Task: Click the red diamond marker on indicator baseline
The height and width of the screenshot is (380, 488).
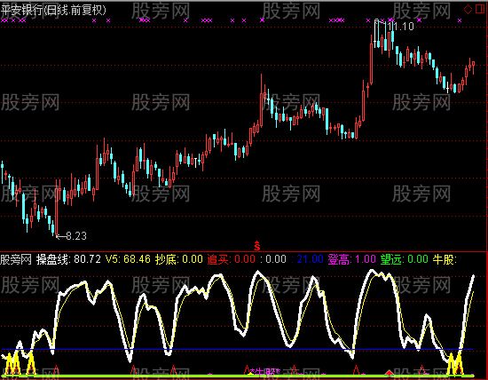Action: click(390, 373)
